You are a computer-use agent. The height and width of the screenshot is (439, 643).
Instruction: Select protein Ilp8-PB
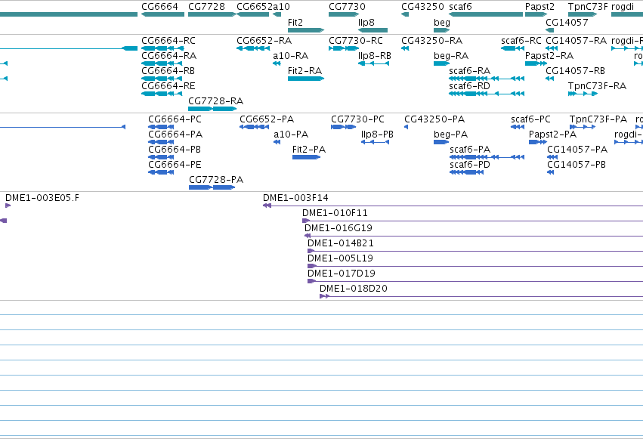(376, 142)
